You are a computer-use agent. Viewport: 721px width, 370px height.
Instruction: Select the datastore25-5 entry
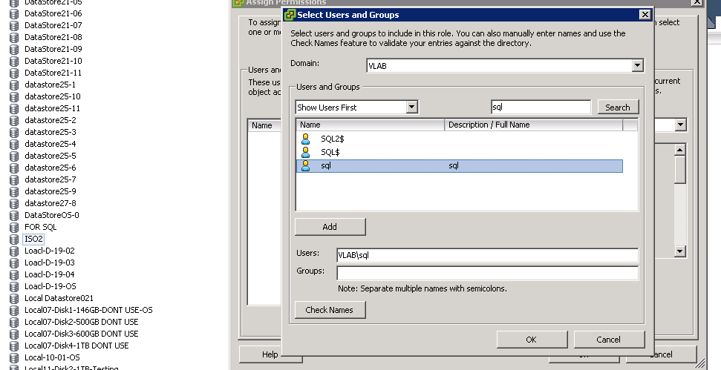(50, 156)
